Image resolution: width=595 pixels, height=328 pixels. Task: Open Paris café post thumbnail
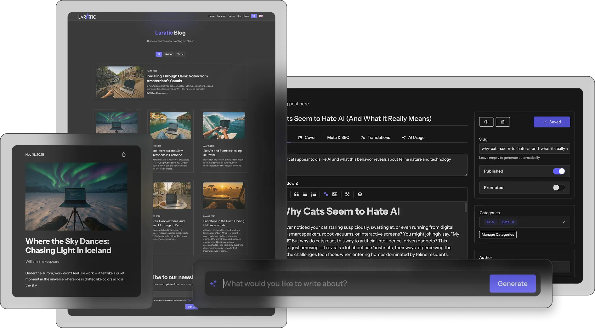tap(172, 196)
